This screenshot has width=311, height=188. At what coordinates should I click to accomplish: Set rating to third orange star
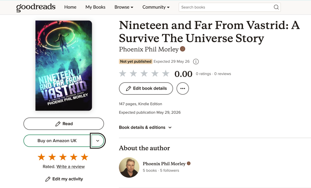point(63,157)
